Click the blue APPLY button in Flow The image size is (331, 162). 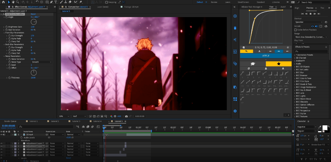click(266, 56)
